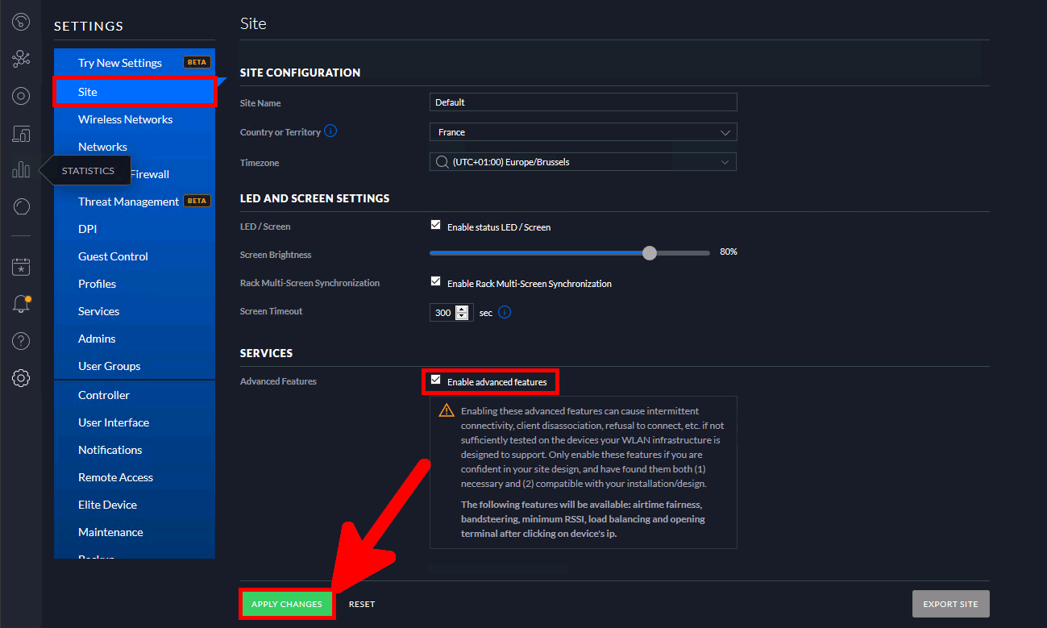The image size is (1047, 628).
Task: Open the Settings gear icon
Action: (21, 377)
